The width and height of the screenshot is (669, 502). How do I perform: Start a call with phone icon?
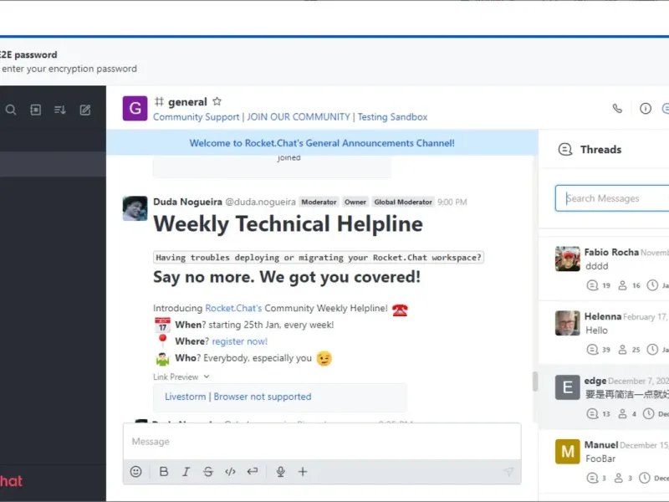[x=617, y=109]
